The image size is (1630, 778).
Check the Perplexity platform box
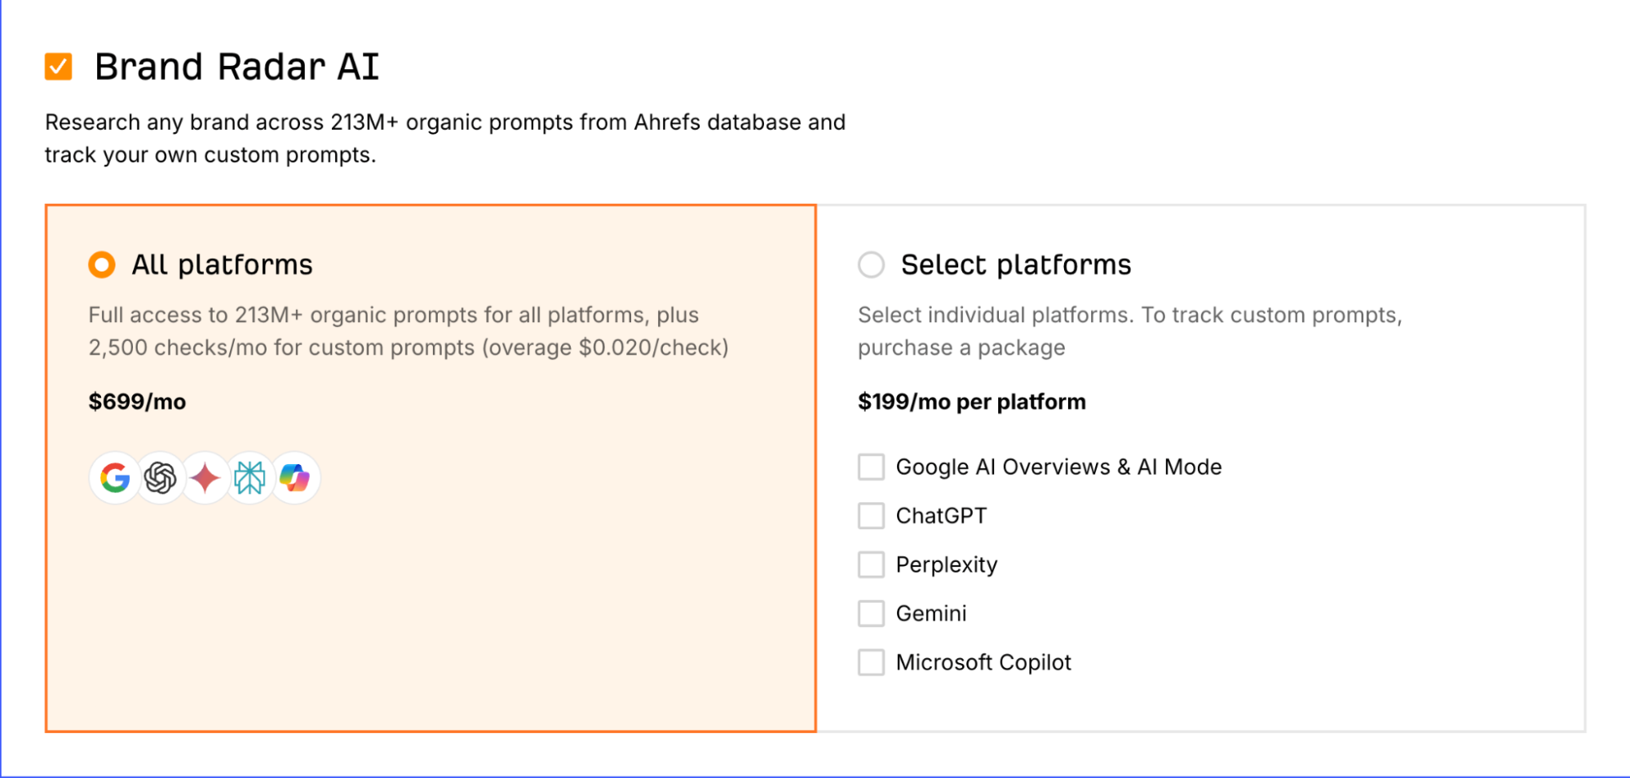click(x=871, y=565)
